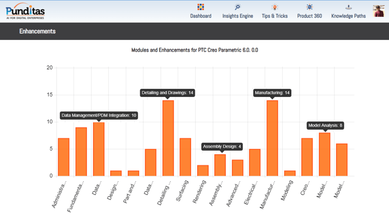Image resolution: width=389 pixels, height=222 pixels.
Task: Click the Knowledge Paths icon
Action: 348,7
